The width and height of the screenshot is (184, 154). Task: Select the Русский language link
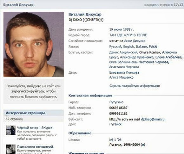(115, 46)
